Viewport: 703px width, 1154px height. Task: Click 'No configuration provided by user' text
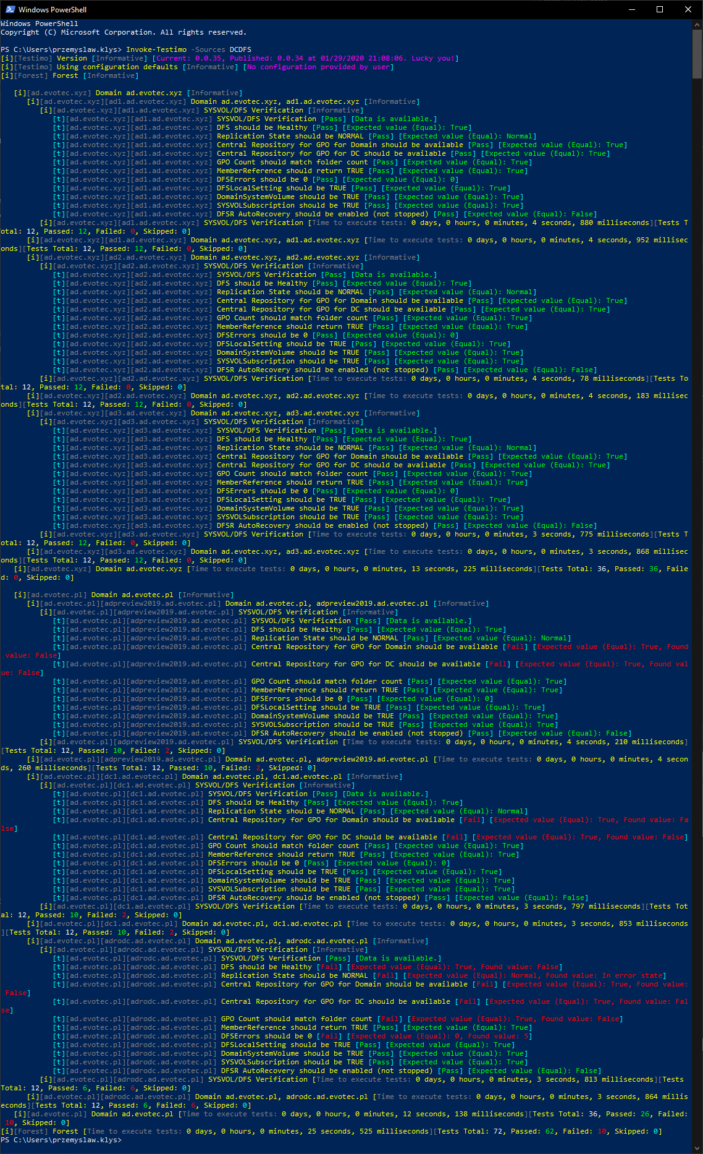(x=319, y=67)
